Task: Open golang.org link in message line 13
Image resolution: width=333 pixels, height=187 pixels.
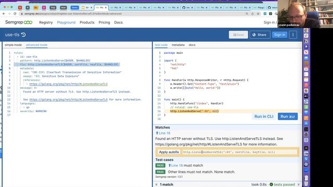Action: tap(68, 99)
